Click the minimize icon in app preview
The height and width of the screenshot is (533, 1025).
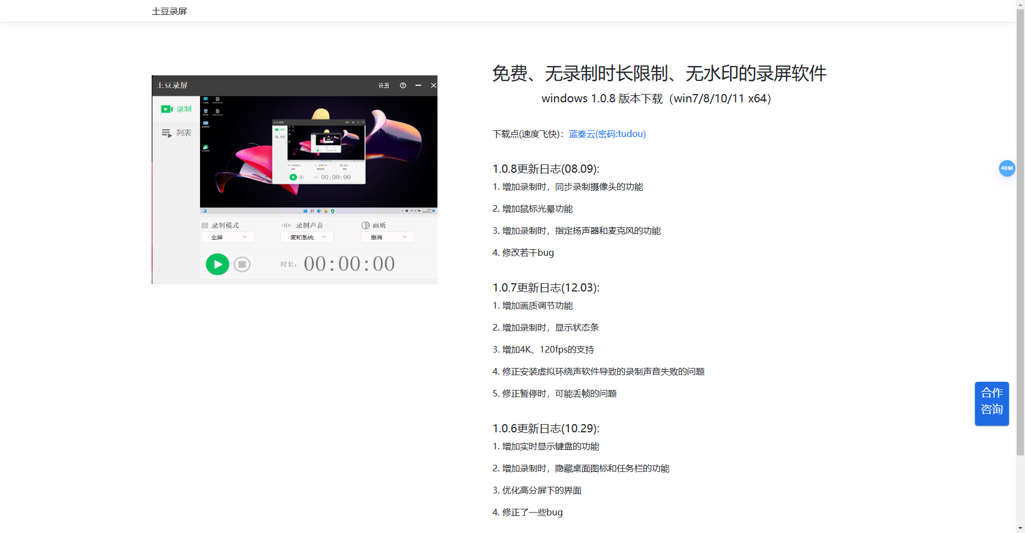point(418,85)
